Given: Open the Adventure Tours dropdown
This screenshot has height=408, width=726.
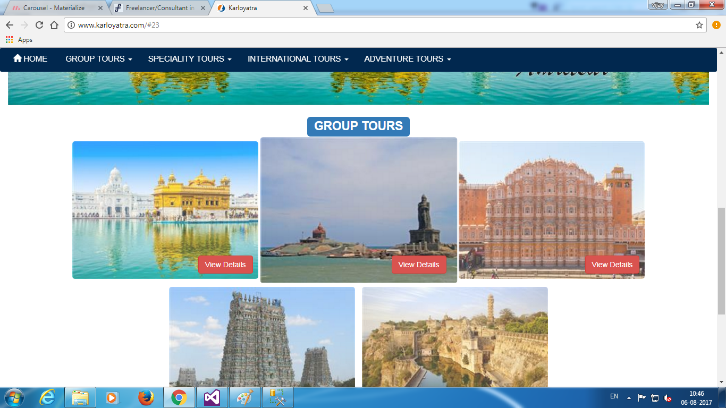Looking at the screenshot, I should (x=407, y=59).
